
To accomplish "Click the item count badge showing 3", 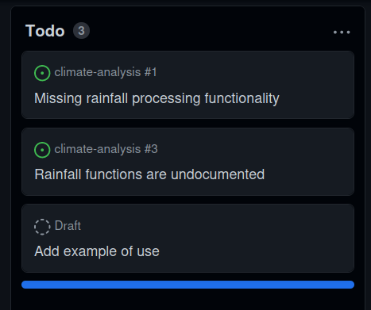I will click(81, 31).
